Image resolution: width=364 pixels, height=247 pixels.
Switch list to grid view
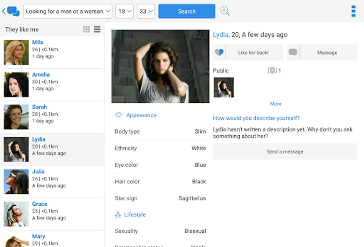(x=86, y=29)
